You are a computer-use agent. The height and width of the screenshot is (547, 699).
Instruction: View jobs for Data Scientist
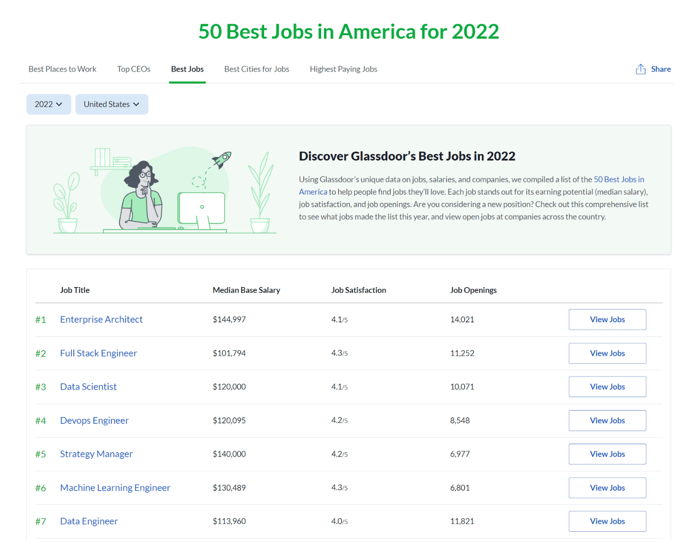(x=607, y=387)
